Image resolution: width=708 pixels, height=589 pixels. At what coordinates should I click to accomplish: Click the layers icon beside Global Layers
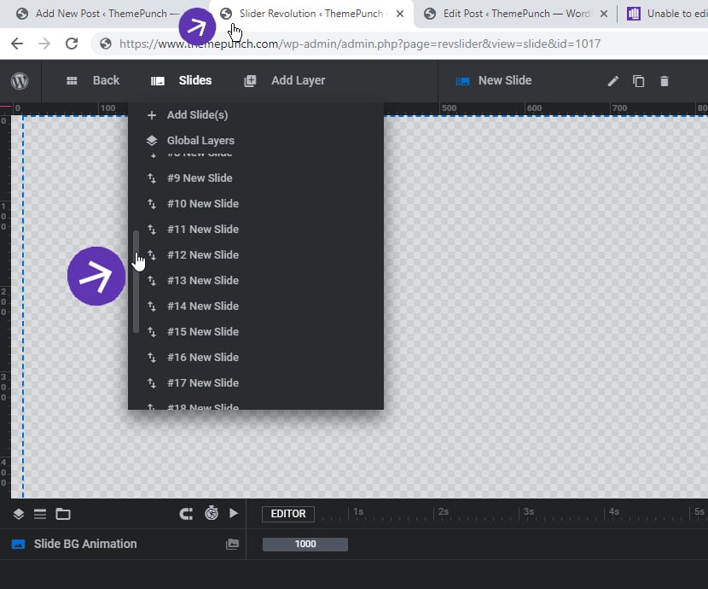click(x=152, y=141)
